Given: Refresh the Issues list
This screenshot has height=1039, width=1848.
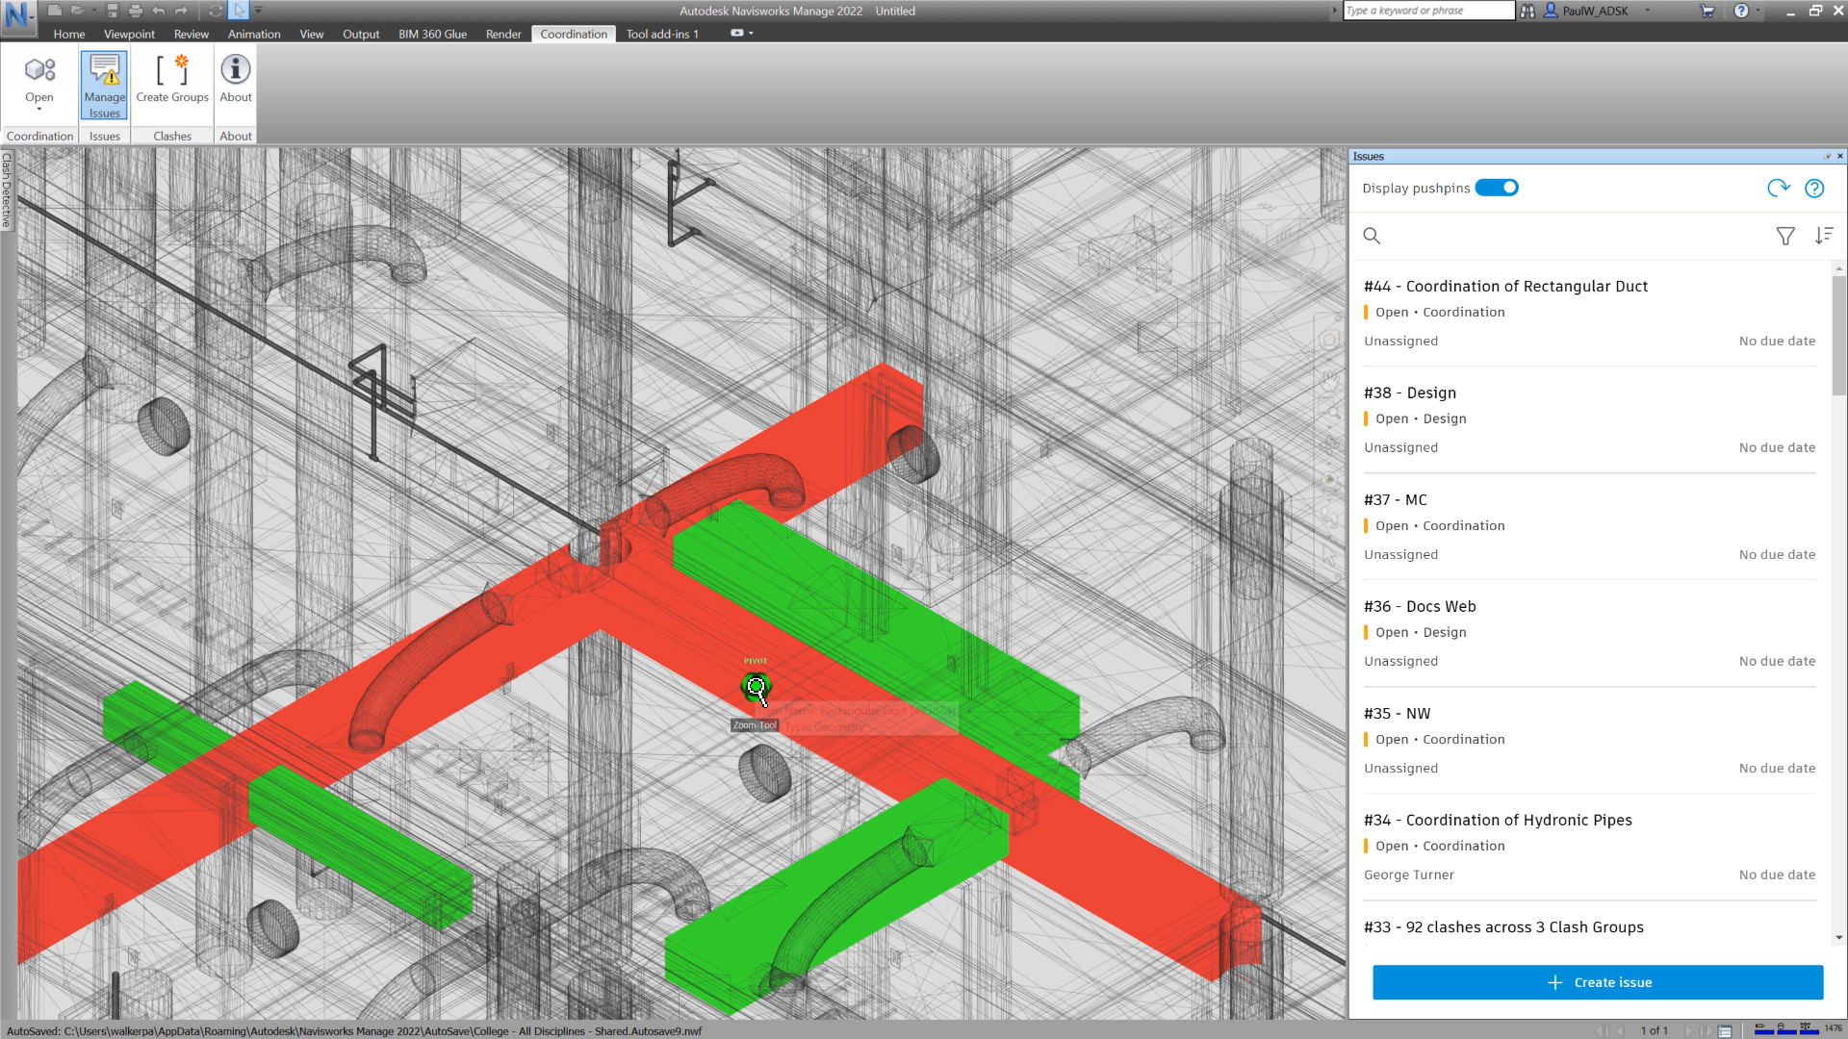Looking at the screenshot, I should pos(1778,189).
